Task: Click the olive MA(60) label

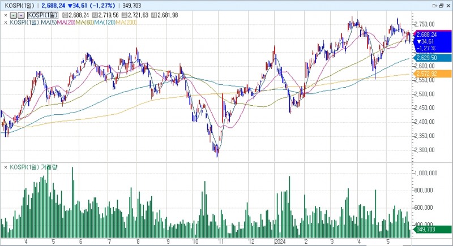Action: pos(84,23)
